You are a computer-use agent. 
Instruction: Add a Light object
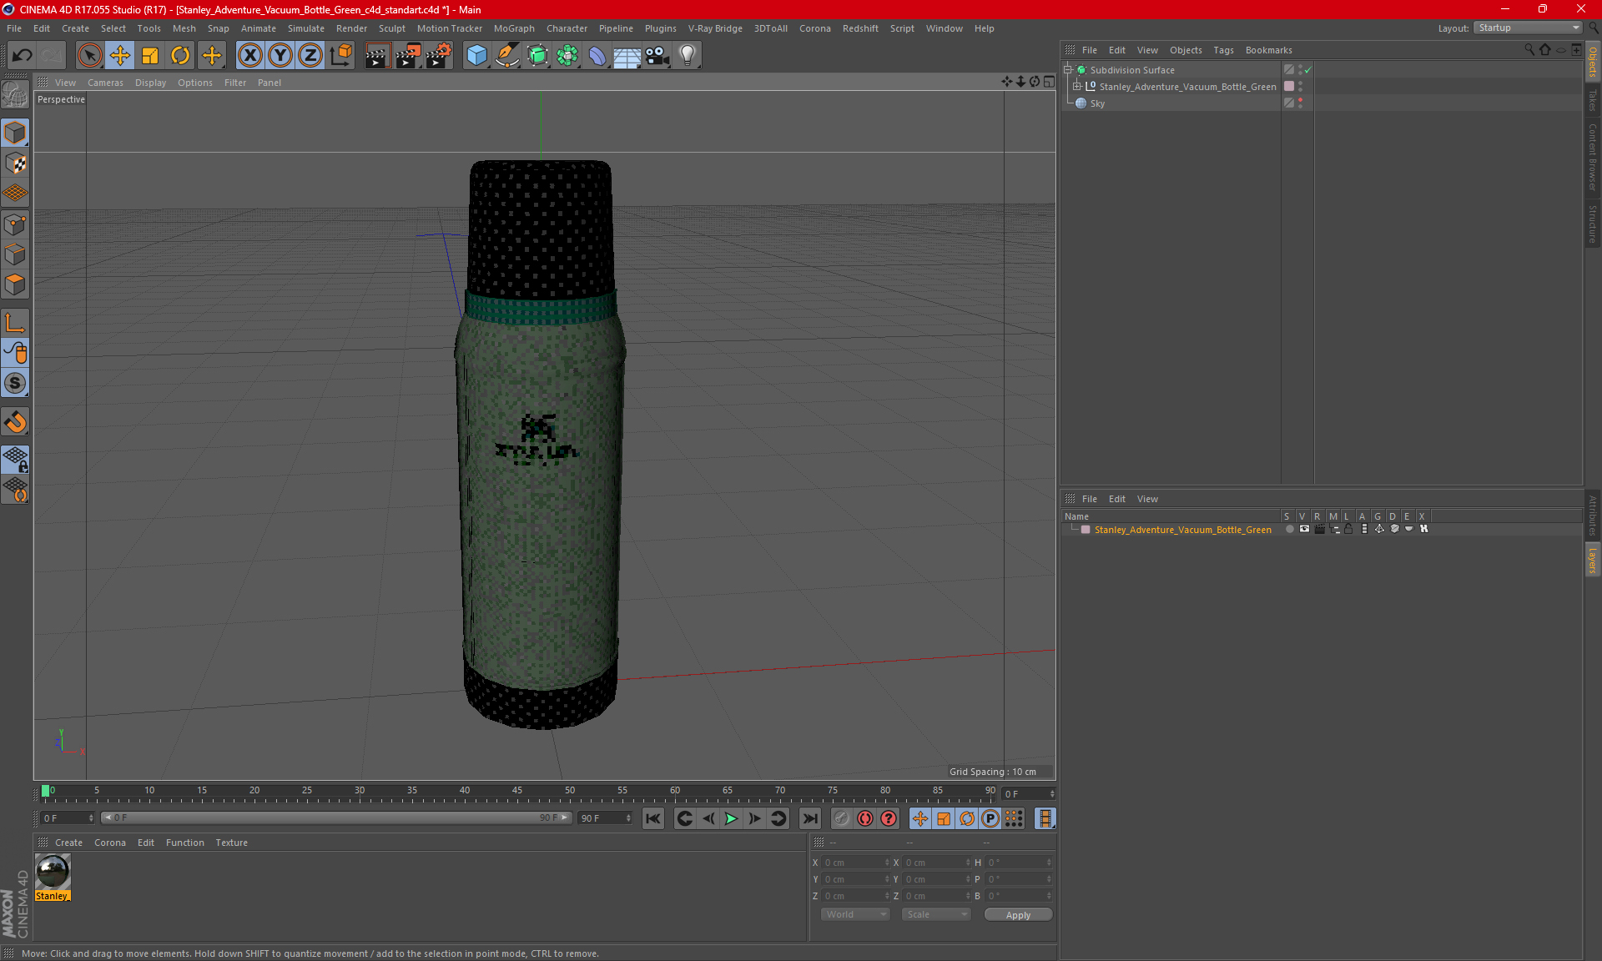click(x=688, y=56)
